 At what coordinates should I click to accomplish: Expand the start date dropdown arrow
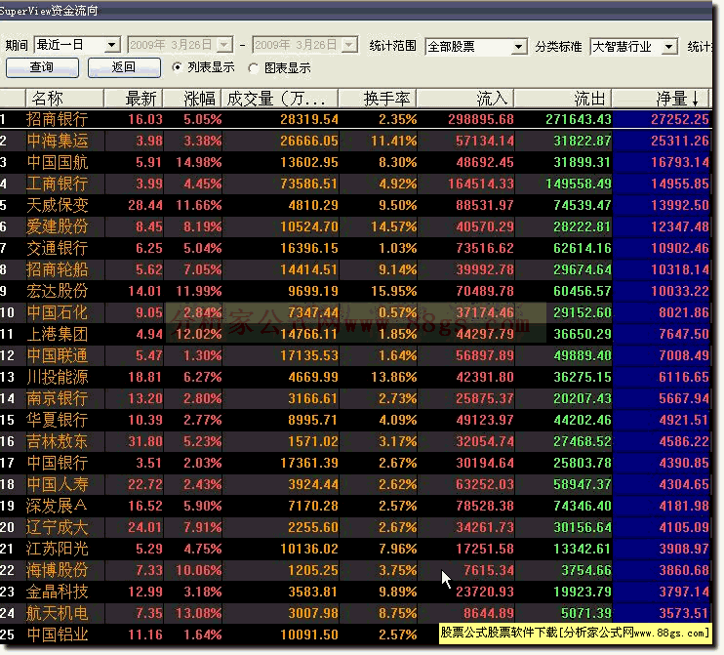224,45
